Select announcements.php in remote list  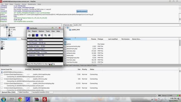click(x=73, y=46)
